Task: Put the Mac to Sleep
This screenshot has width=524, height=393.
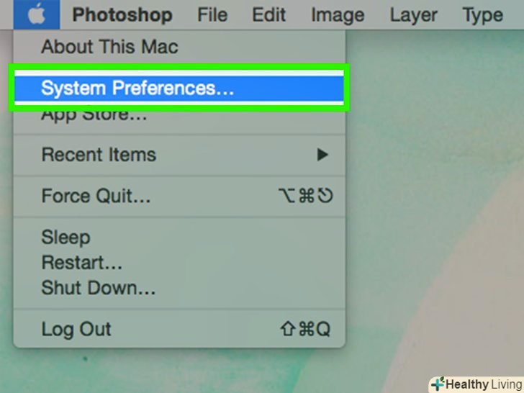Action: [x=65, y=238]
